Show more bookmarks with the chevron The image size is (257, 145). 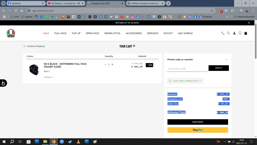(x=227, y=17)
